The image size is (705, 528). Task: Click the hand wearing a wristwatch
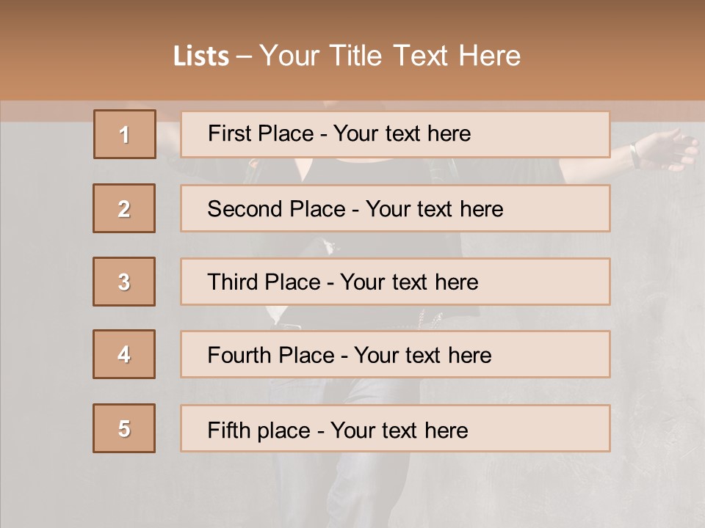point(665,150)
